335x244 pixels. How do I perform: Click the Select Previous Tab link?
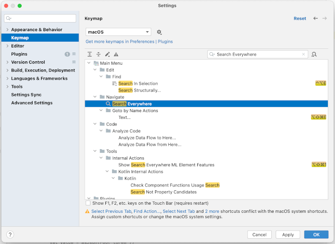(x=112, y=211)
